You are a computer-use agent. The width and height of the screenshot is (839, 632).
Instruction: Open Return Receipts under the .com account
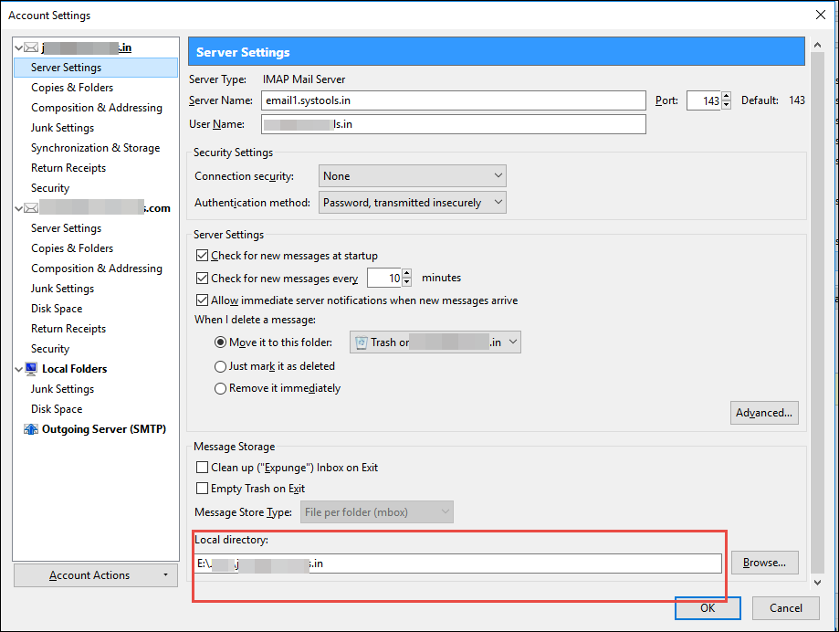coord(68,329)
